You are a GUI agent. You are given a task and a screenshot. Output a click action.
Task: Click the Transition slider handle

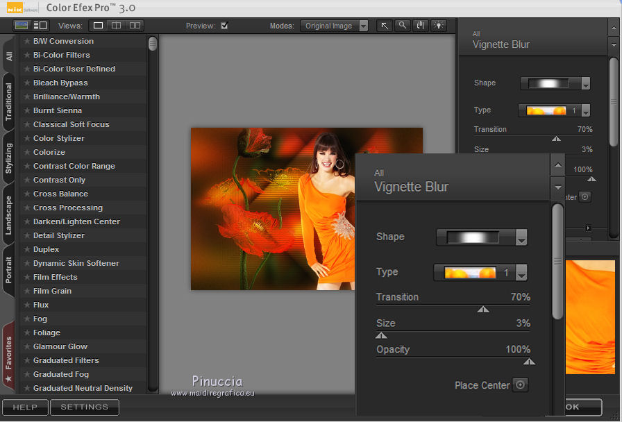tap(483, 309)
